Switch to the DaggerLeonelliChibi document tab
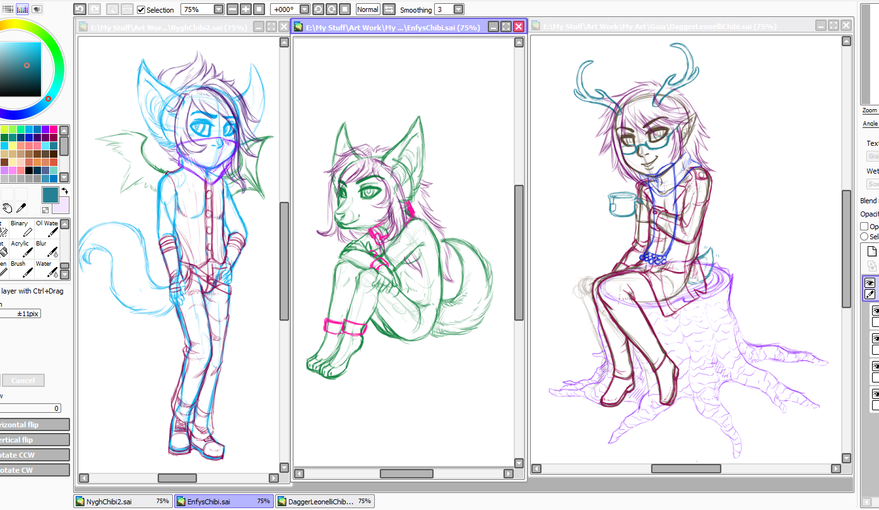 [325, 501]
